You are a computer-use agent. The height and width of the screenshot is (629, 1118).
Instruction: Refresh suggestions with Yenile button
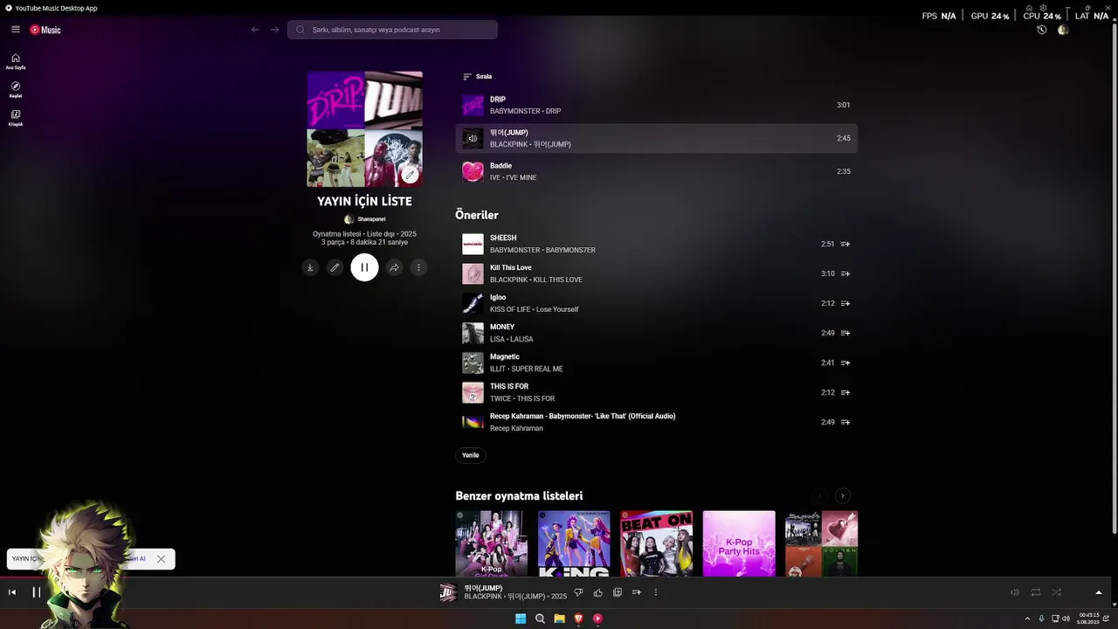point(471,455)
